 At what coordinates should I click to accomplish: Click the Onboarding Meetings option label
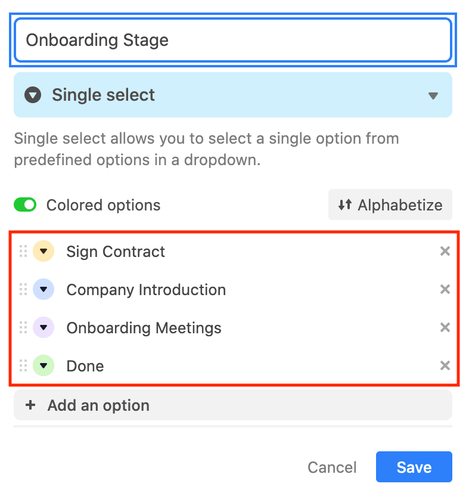(144, 328)
